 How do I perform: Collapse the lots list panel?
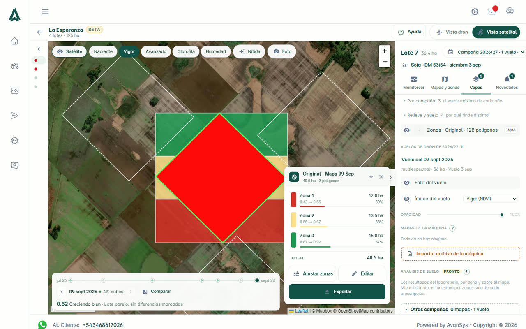(39, 49)
